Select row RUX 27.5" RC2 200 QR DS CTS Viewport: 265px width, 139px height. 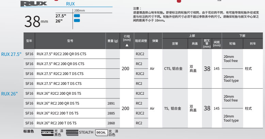click(72, 64)
